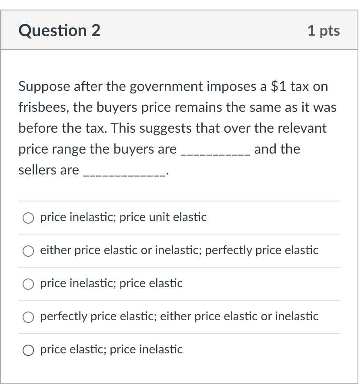Select the "price inelastic; price elastic" radio button

pyautogui.click(x=29, y=284)
